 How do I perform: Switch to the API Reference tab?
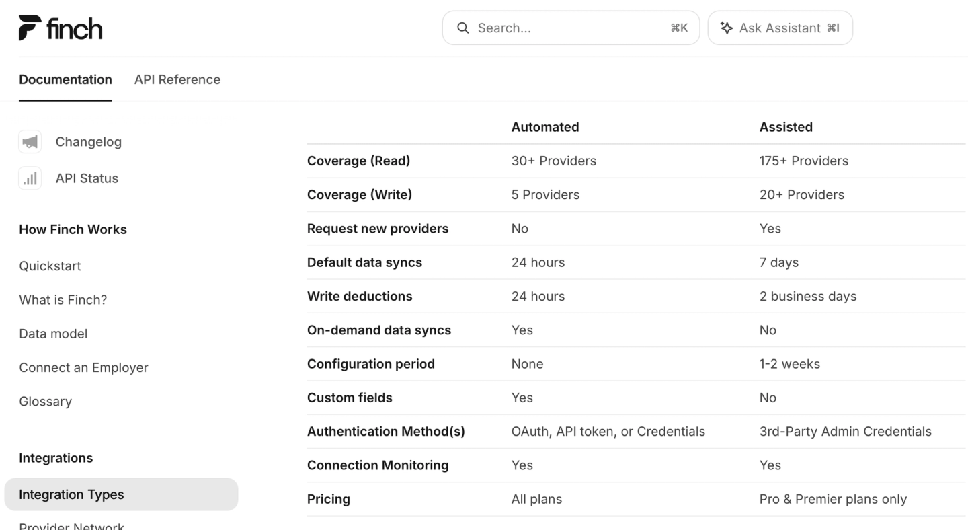177,79
